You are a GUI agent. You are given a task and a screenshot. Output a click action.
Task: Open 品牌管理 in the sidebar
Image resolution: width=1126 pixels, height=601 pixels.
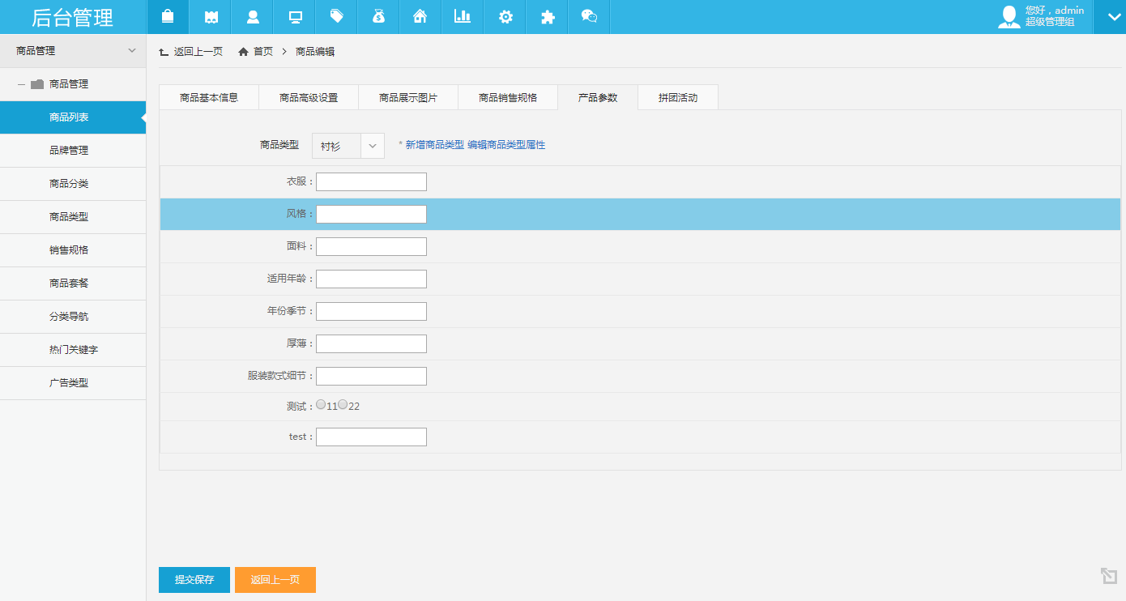(x=73, y=151)
